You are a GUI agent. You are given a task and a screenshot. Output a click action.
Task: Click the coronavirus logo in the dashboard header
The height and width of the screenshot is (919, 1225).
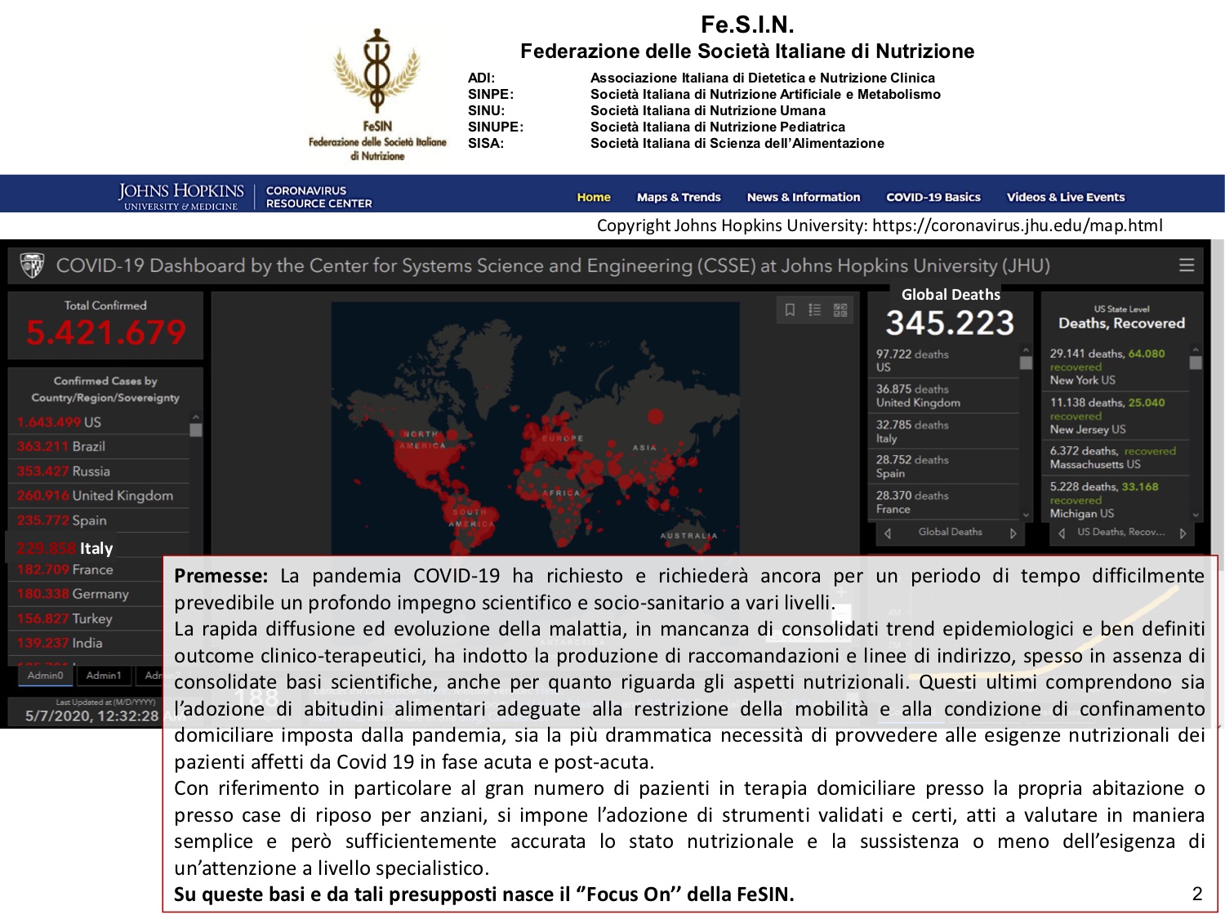[x=30, y=265]
